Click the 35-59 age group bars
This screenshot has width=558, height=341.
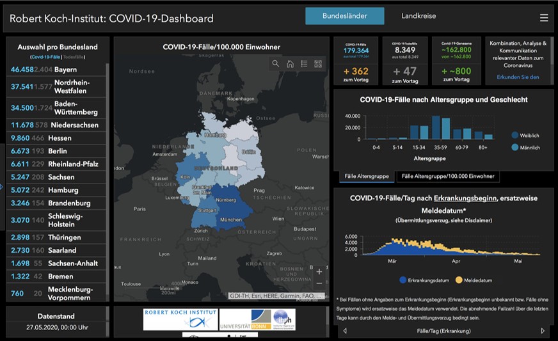(441, 127)
